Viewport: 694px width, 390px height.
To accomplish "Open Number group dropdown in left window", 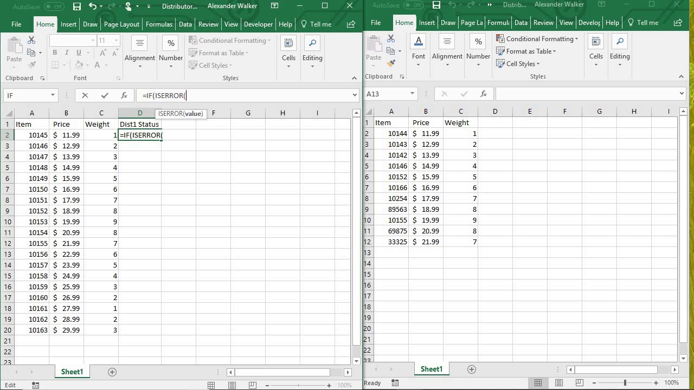I will [x=171, y=53].
